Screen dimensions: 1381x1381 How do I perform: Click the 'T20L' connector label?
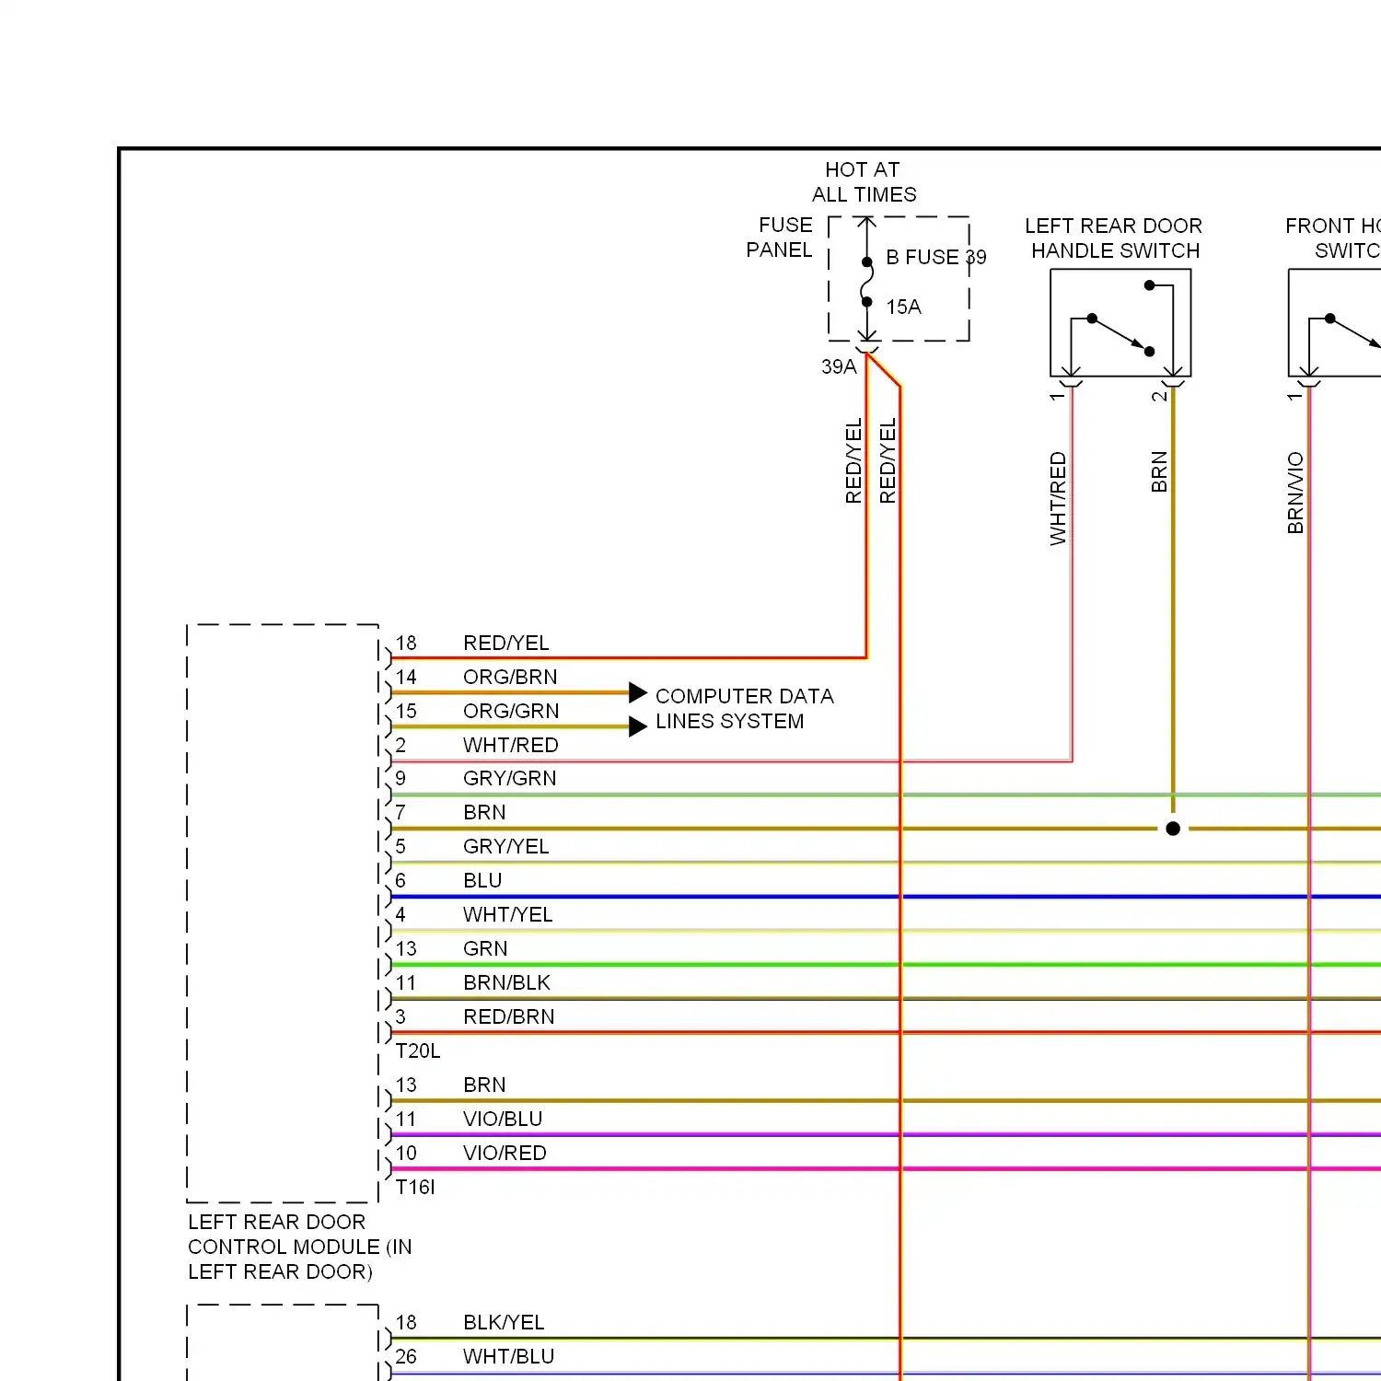pyautogui.click(x=418, y=1050)
